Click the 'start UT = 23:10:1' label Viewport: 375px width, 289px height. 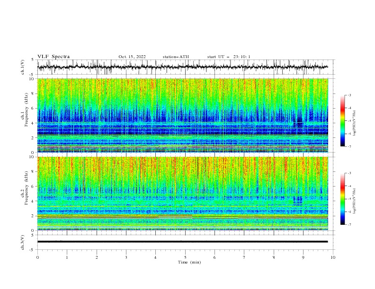[229, 57]
